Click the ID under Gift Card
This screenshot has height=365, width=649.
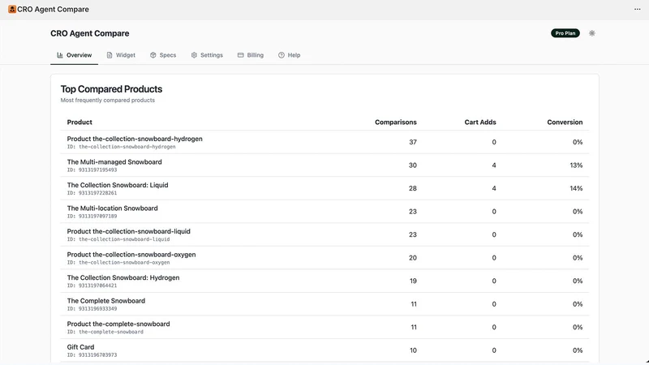click(92, 355)
